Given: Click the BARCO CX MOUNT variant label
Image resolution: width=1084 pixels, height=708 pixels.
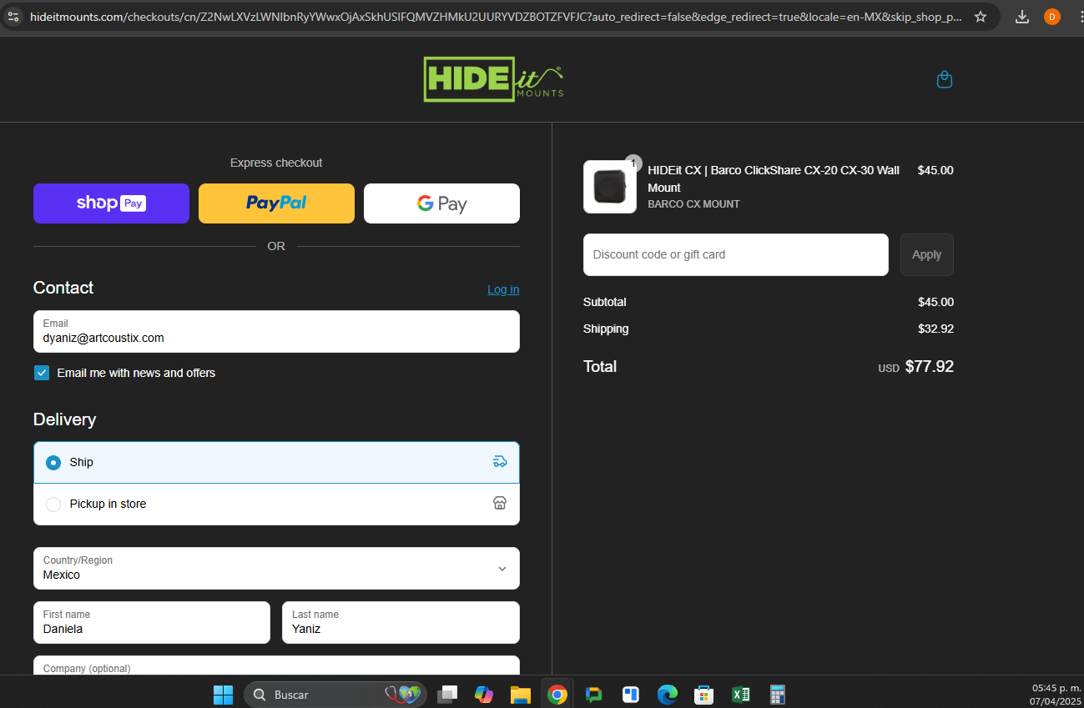Looking at the screenshot, I should click(693, 204).
